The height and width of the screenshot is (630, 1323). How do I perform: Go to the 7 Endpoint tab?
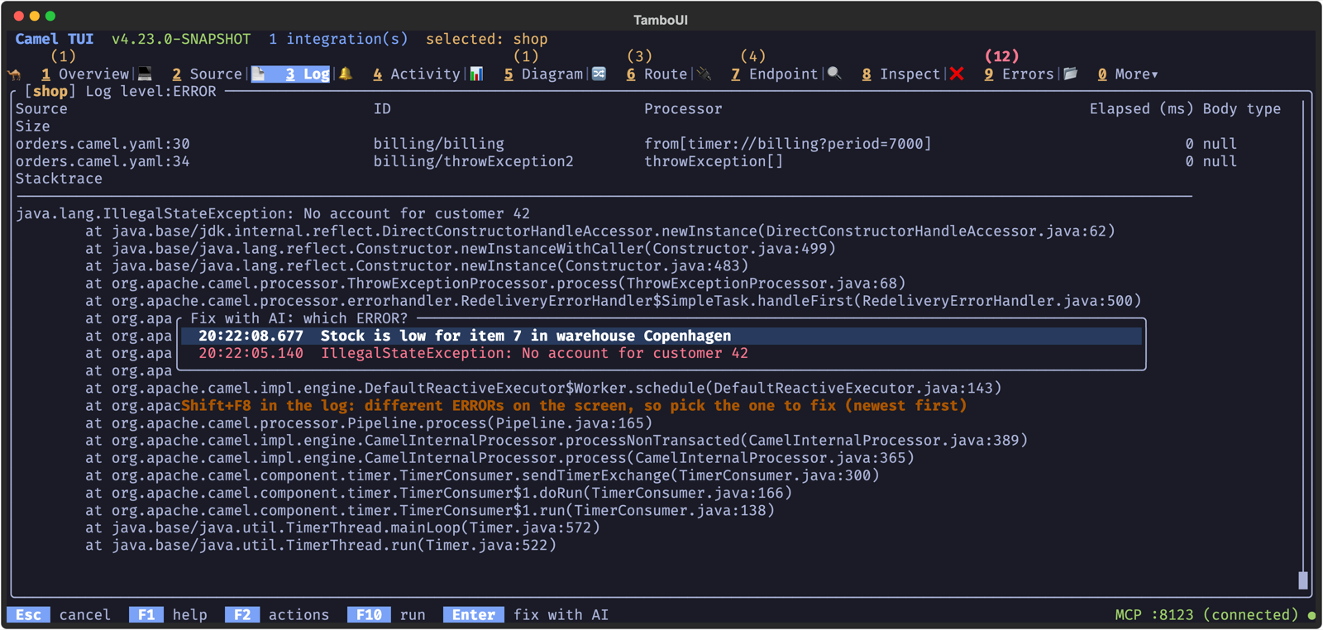coord(775,74)
